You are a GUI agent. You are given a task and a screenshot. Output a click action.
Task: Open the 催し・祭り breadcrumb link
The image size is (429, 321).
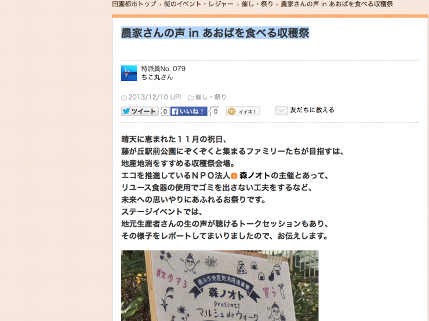click(x=257, y=4)
